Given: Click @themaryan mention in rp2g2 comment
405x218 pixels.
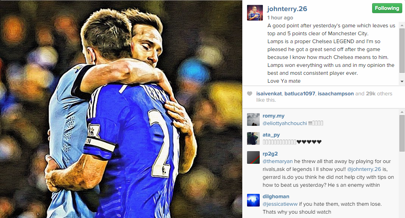Looking at the screenshot, I should [x=278, y=161].
